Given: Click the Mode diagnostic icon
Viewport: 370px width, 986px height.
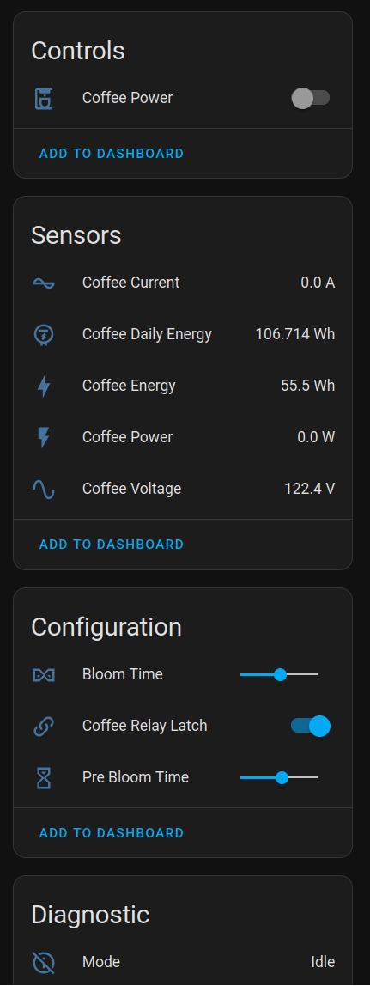Looking at the screenshot, I should (x=43, y=962).
